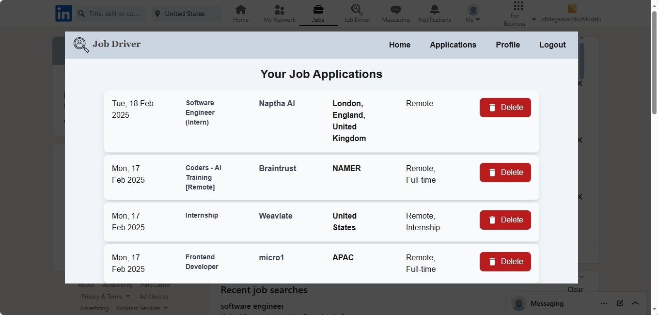
Task: Delete the Naptha AI application
Action: [x=505, y=108]
